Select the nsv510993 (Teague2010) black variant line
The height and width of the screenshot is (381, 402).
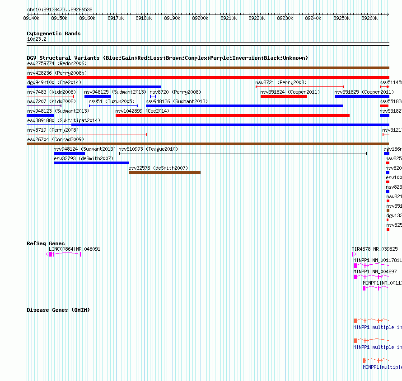[x=243, y=153]
